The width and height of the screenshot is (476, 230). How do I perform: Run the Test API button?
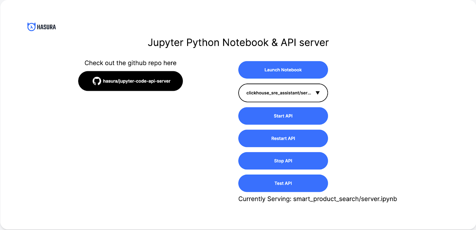click(x=283, y=183)
